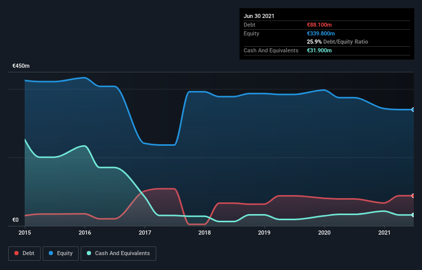Image resolution: width=422 pixels, height=270 pixels.
Task: Click the Cash And Equivalents tooltip label
Action: coord(271,50)
